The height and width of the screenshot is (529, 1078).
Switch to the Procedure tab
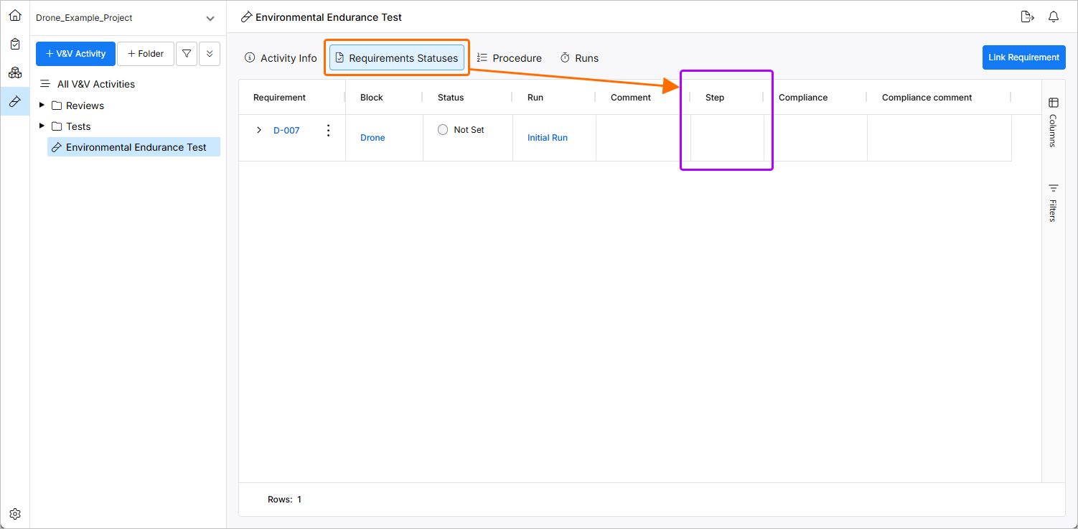[x=509, y=58]
